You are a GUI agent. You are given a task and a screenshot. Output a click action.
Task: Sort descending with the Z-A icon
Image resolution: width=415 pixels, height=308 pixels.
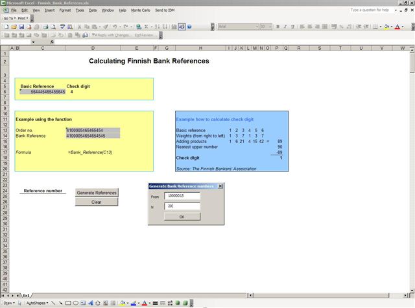coord(165,27)
